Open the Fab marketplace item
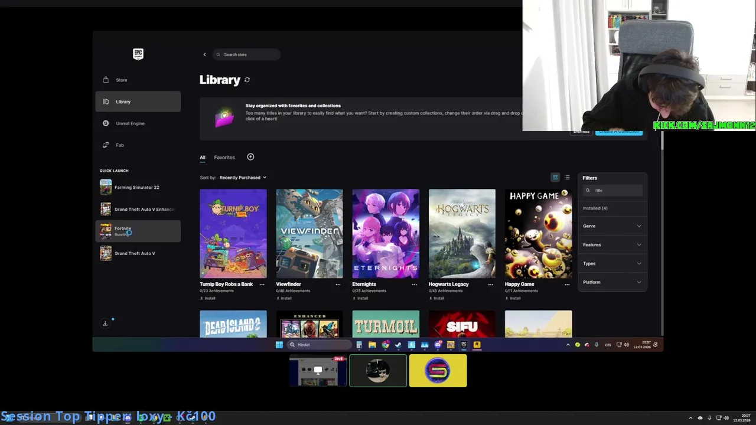This screenshot has height=425, width=756. coord(138,145)
